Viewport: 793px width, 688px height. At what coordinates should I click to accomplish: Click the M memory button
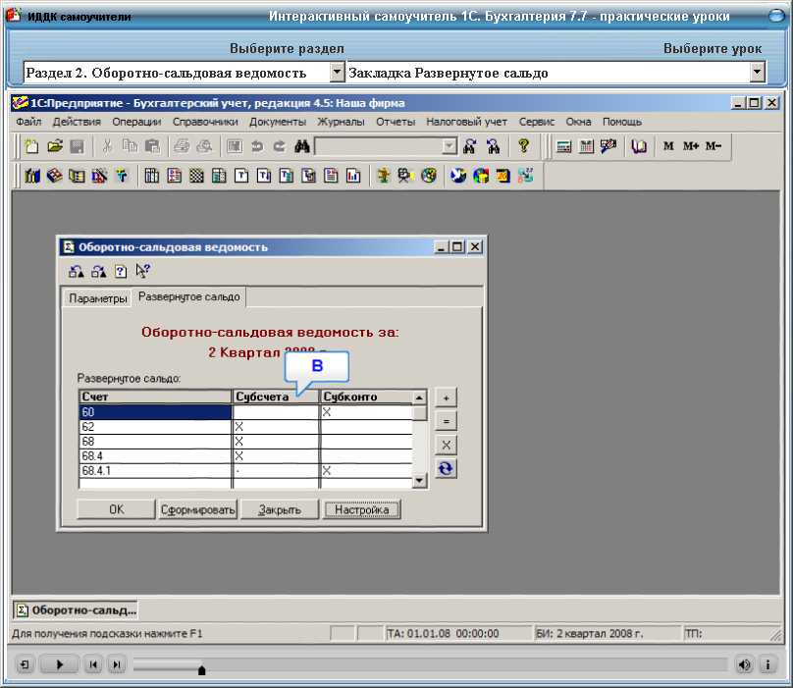668,146
